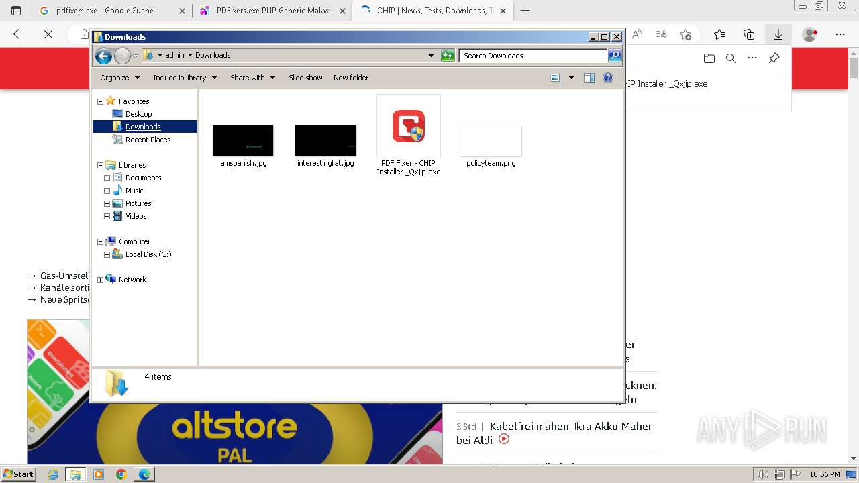859x483 pixels.
Task: Select Downloads in the navigation pane
Action: click(x=143, y=127)
